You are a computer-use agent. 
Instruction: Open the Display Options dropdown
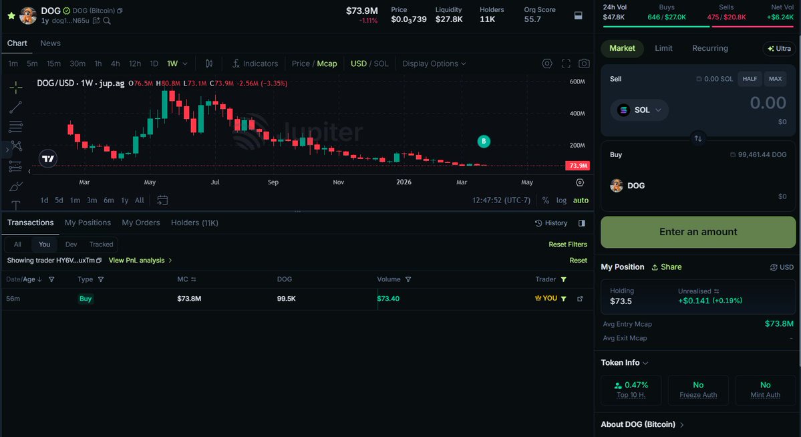click(x=434, y=63)
